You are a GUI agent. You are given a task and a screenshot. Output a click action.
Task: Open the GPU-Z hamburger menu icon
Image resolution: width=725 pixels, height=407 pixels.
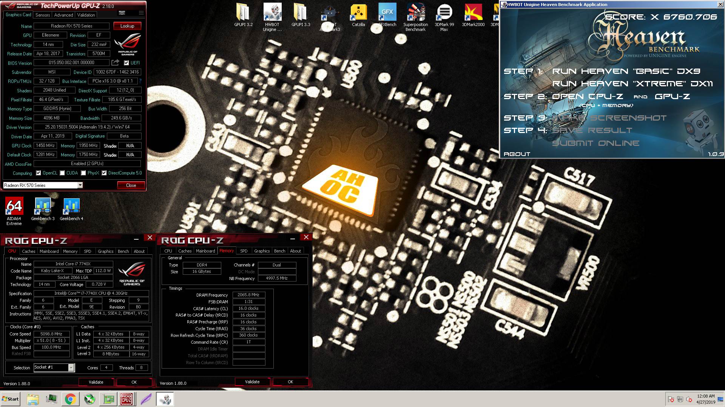tap(141, 13)
